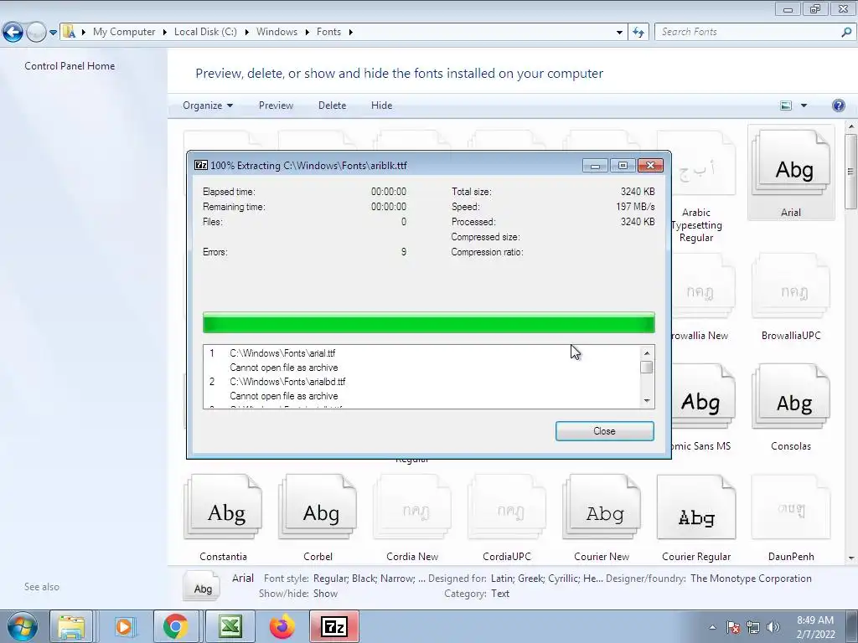Select Local Disk (C:) breadcrumb
The image size is (858, 643).
click(205, 32)
